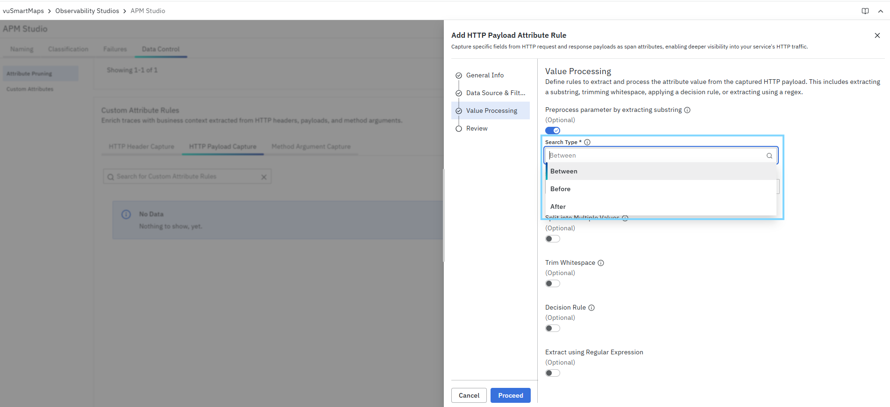Switch to the Naming tab
The height and width of the screenshot is (407, 890).
(22, 49)
